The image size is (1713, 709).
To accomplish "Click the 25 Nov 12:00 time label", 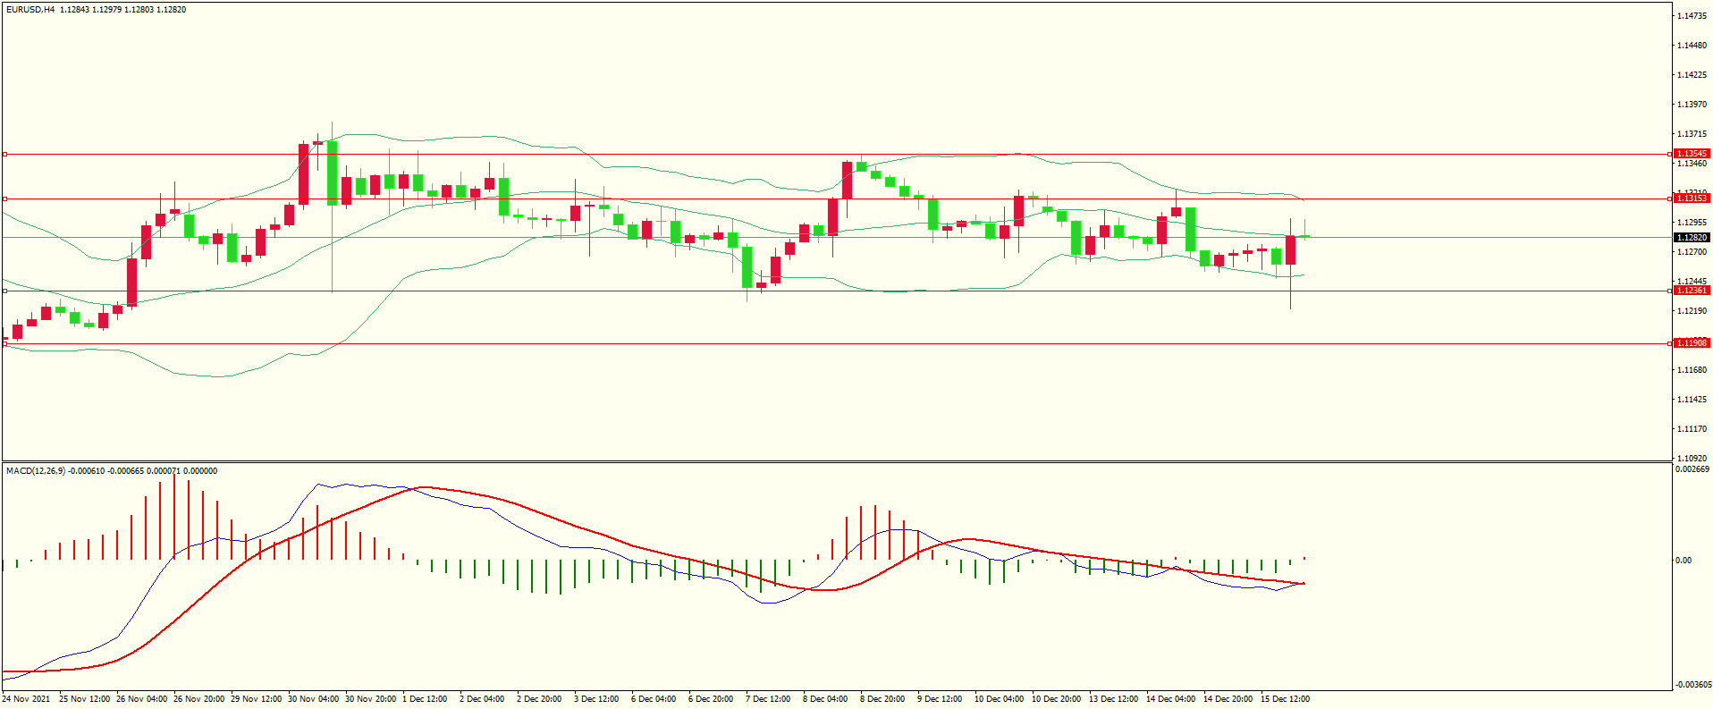I will [x=84, y=699].
